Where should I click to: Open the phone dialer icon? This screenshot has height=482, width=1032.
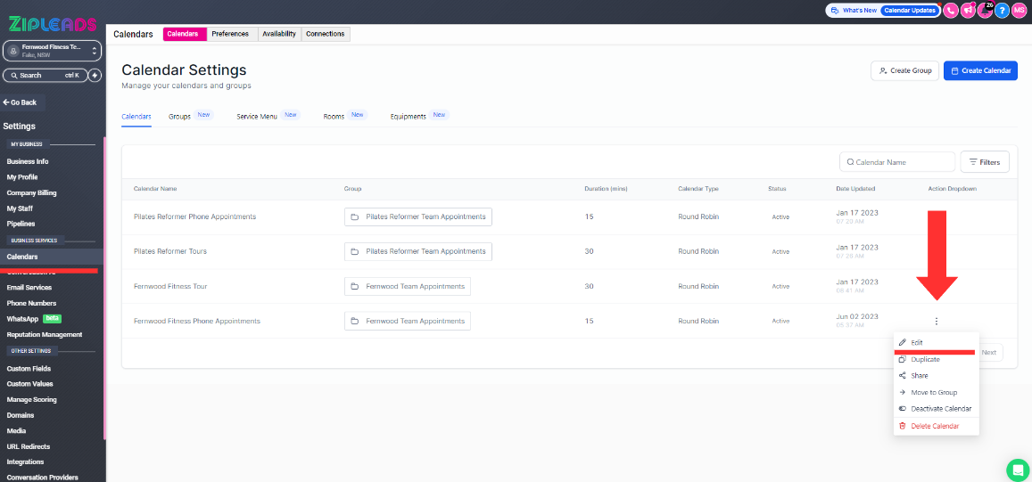(951, 11)
